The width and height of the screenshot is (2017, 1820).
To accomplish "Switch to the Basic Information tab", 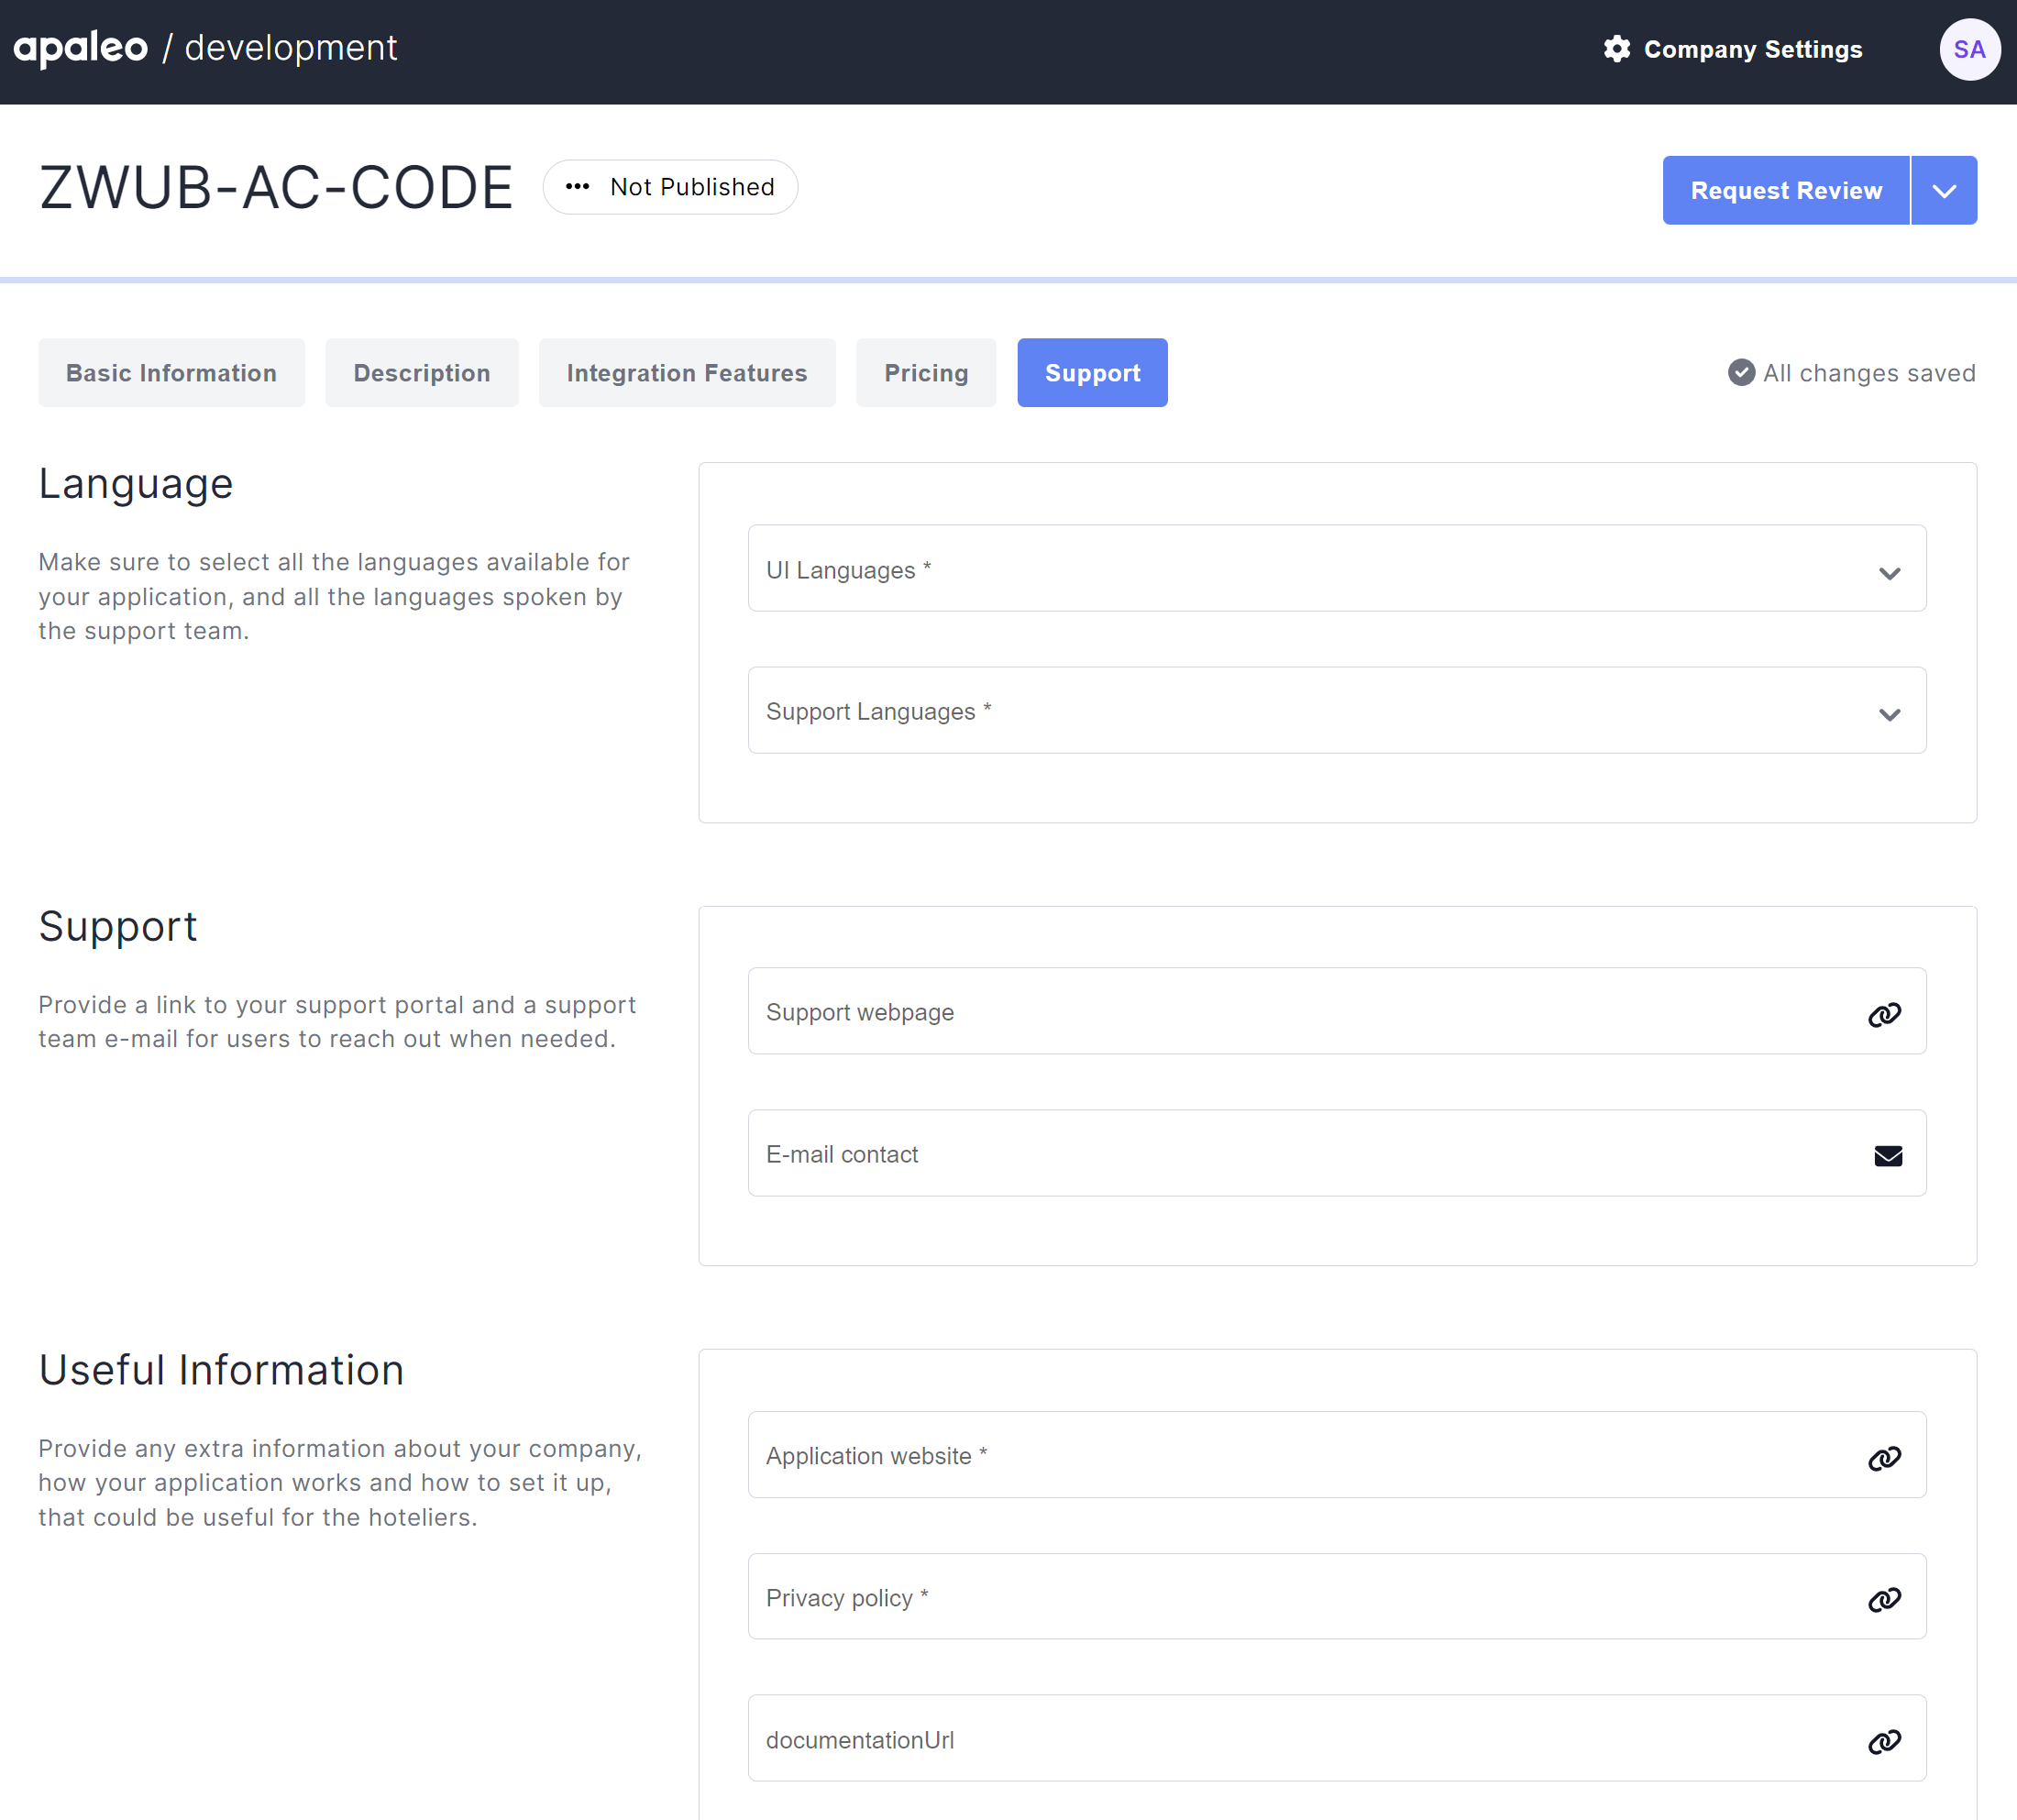I will click(x=171, y=373).
